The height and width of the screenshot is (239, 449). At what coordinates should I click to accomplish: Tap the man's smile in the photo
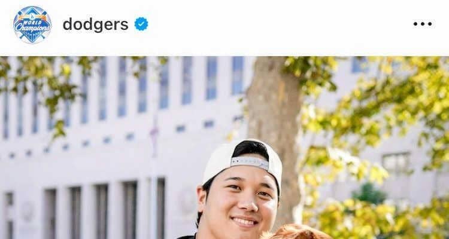click(x=244, y=221)
